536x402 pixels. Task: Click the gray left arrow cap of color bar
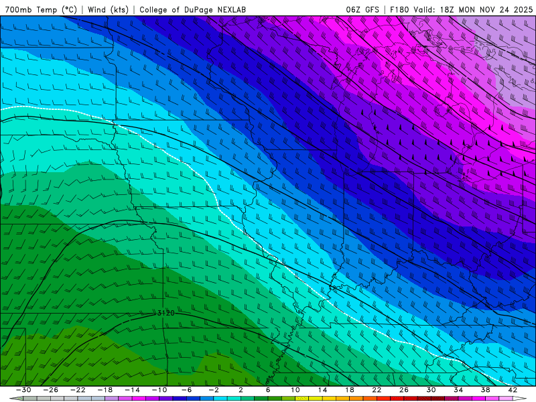point(16,399)
